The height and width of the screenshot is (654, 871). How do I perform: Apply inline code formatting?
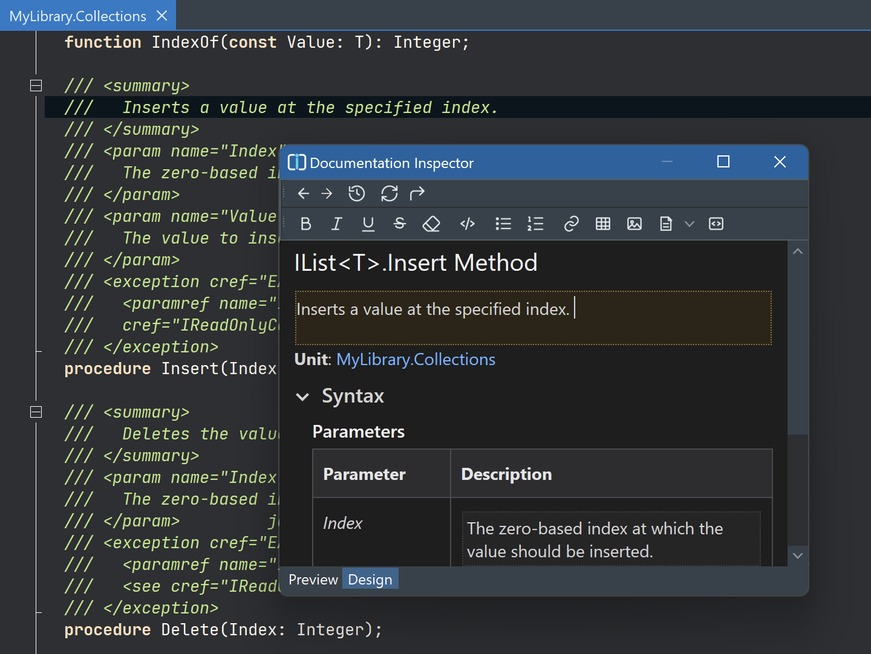468,224
